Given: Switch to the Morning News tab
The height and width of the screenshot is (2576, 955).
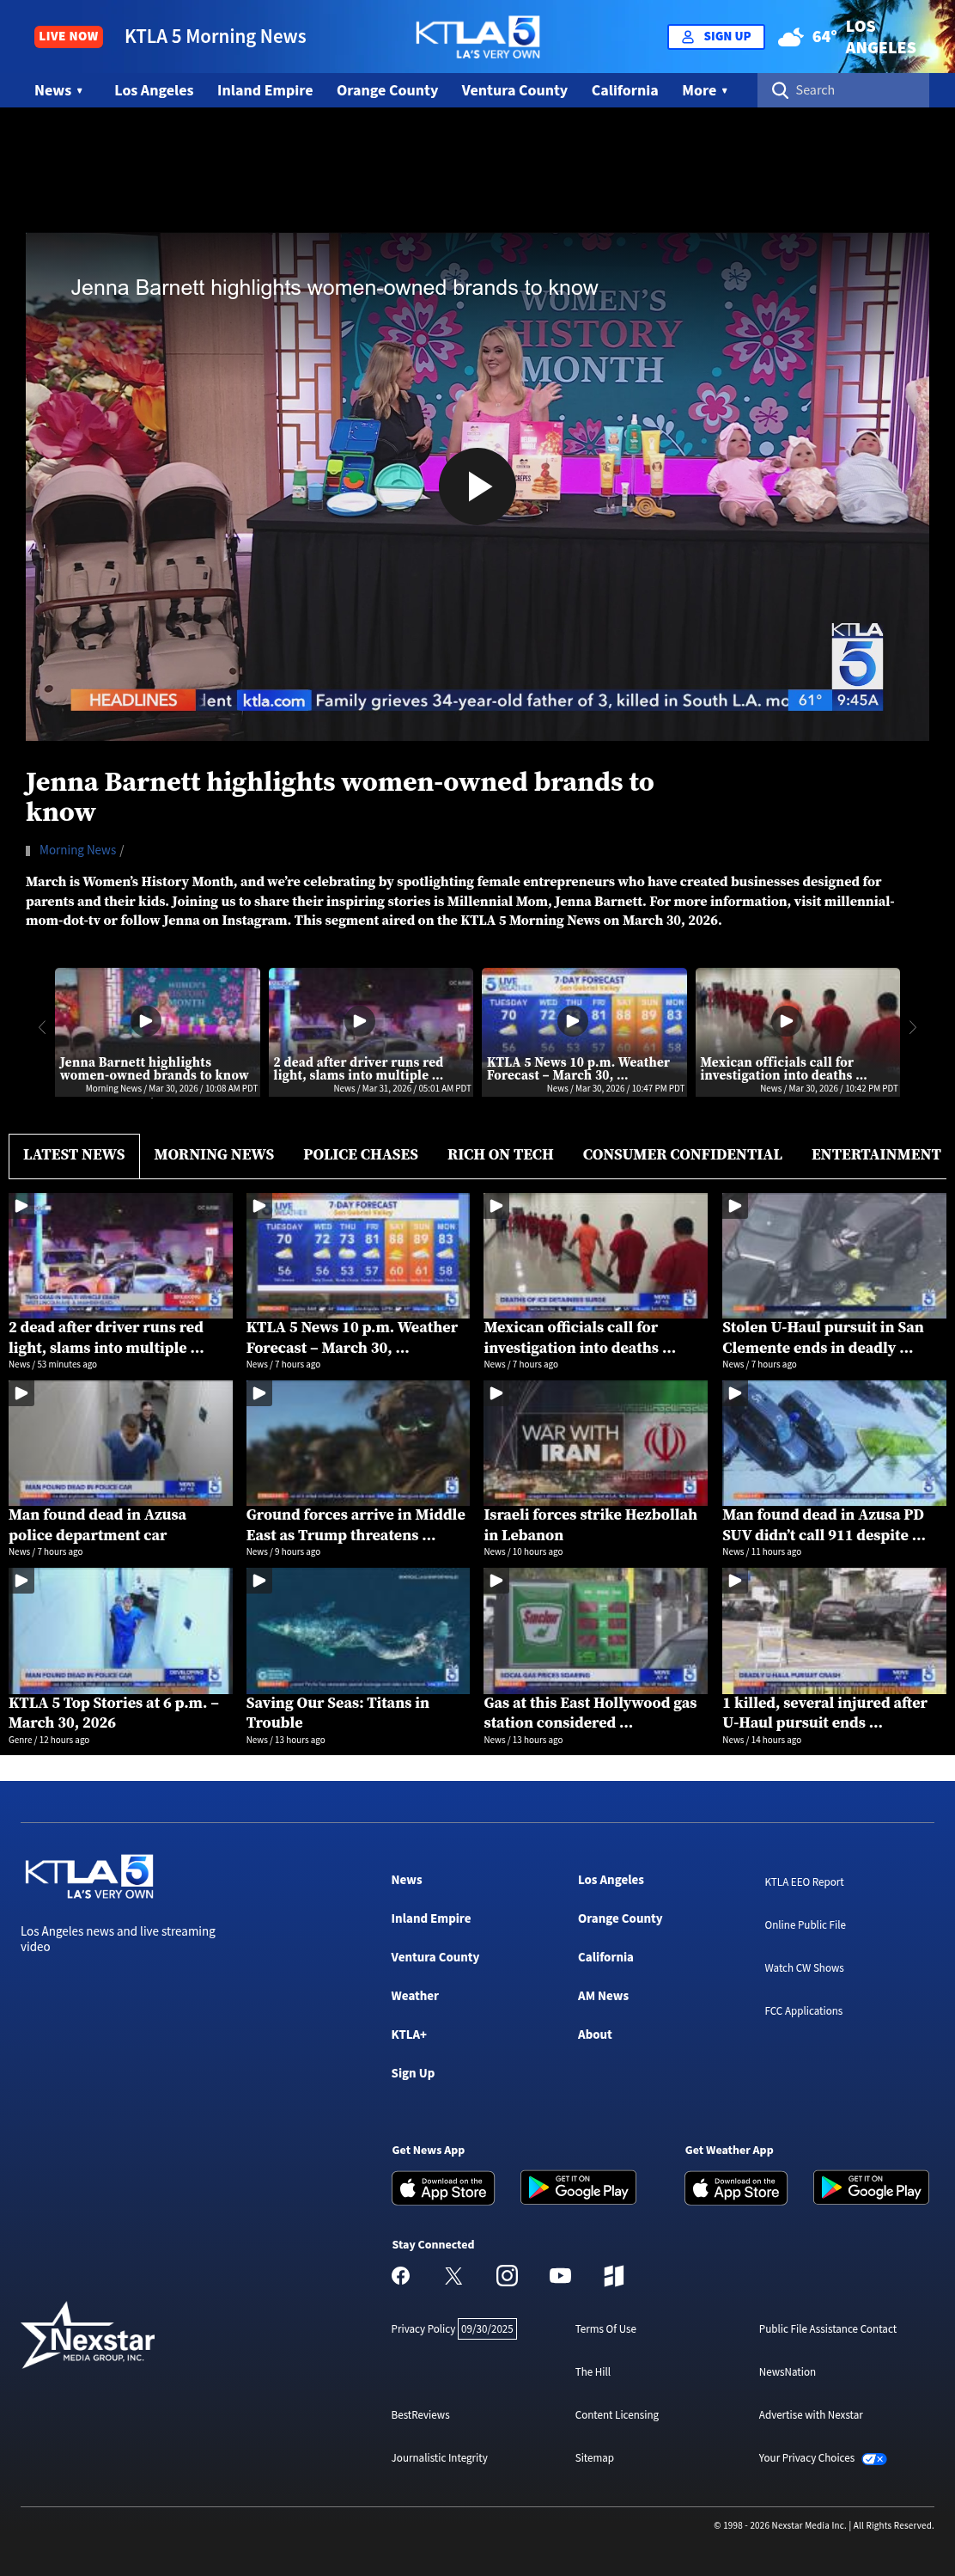Looking at the screenshot, I should pos(214,1155).
